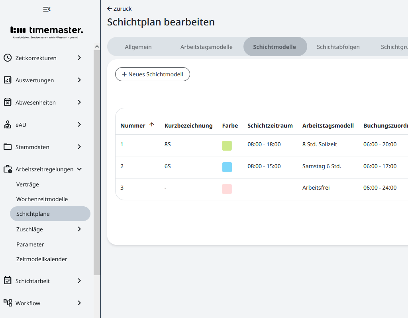This screenshot has width=408, height=318.
Task: Click the green color swatch for 8S
Action: 227,145
